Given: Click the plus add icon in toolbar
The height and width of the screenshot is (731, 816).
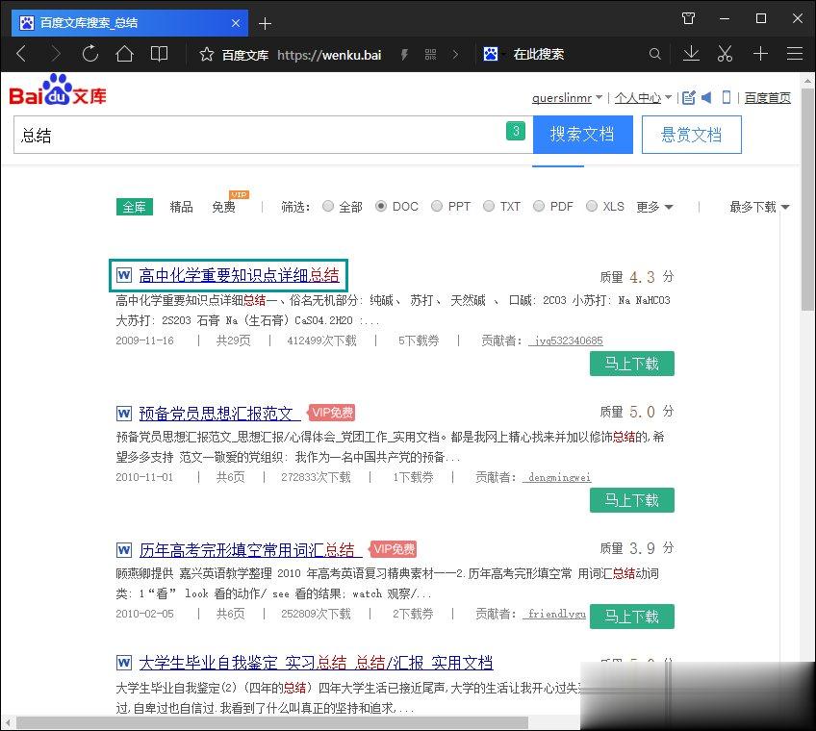Looking at the screenshot, I should pyautogui.click(x=760, y=54).
